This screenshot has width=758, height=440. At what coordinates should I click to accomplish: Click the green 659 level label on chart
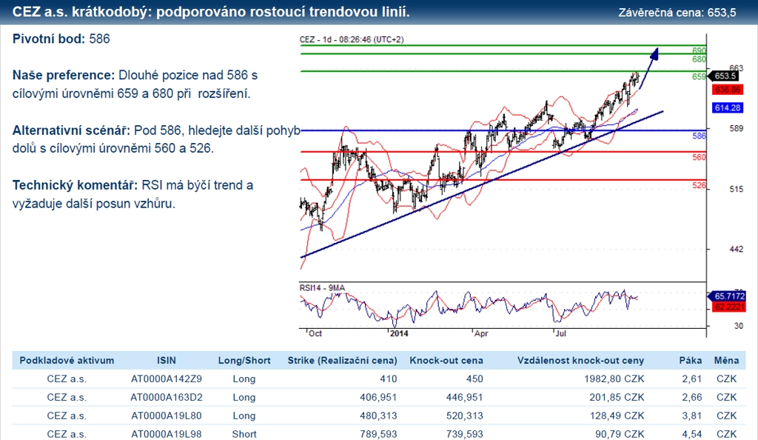699,77
